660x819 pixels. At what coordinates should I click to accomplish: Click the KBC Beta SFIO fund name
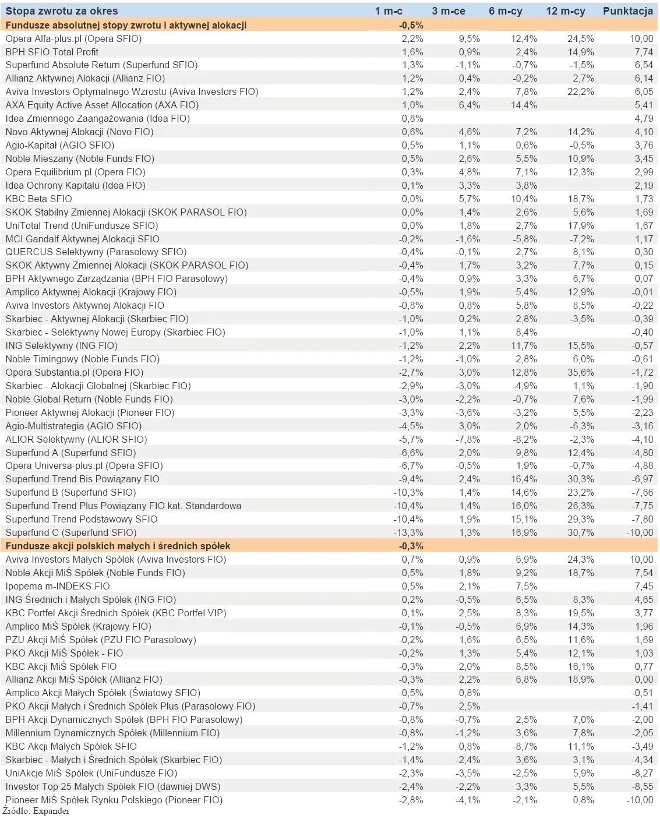[39, 199]
